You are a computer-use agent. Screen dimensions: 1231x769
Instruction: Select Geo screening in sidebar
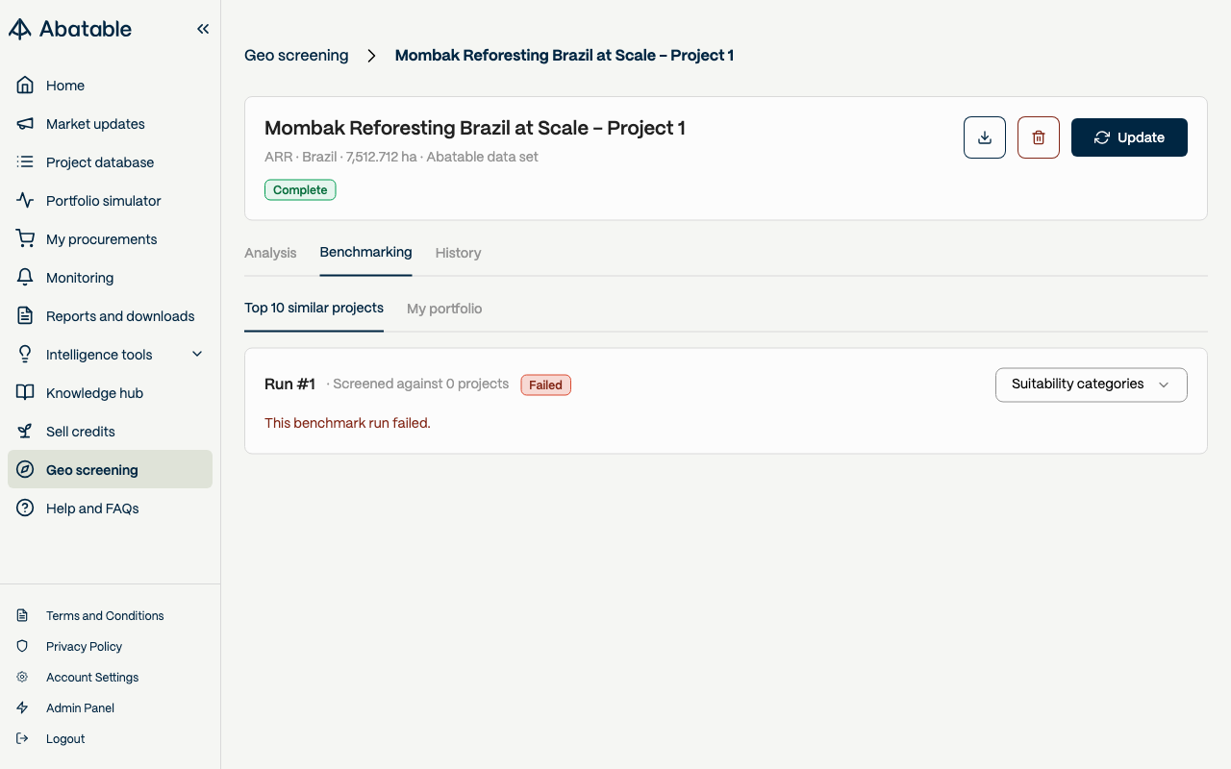[x=110, y=470]
